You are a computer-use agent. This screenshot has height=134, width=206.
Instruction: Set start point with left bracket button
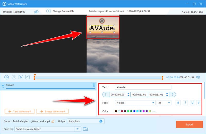click(x=106, y=95)
